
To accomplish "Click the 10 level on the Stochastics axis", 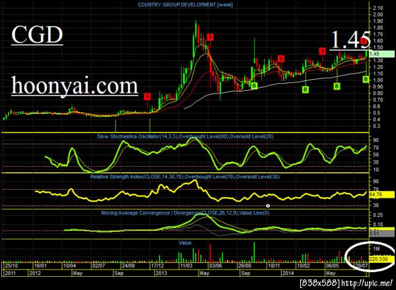I will click(376, 169).
